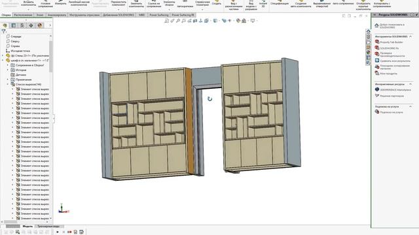
Task: Collapse Интерактивные ресурсы section
Action: coord(410,84)
